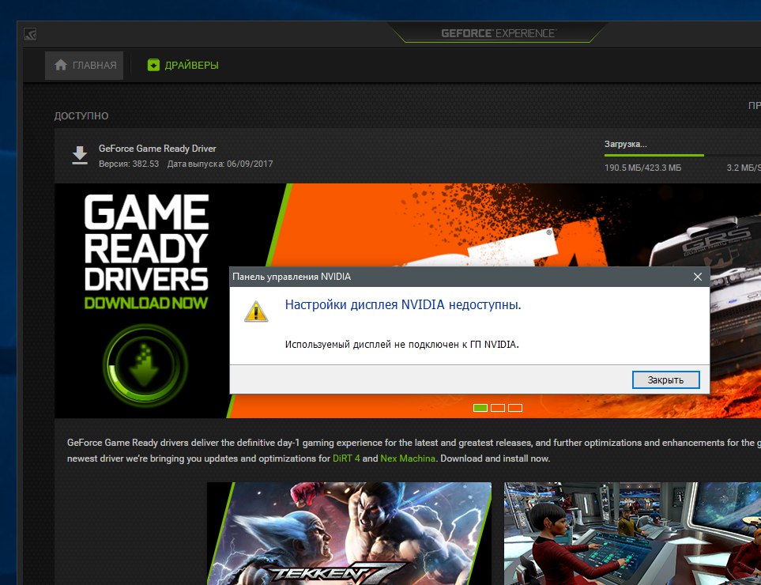Image resolution: width=761 pixels, height=585 pixels.
Task: Open the Tekken 7 thumbnail
Action: (x=348, y=534)
